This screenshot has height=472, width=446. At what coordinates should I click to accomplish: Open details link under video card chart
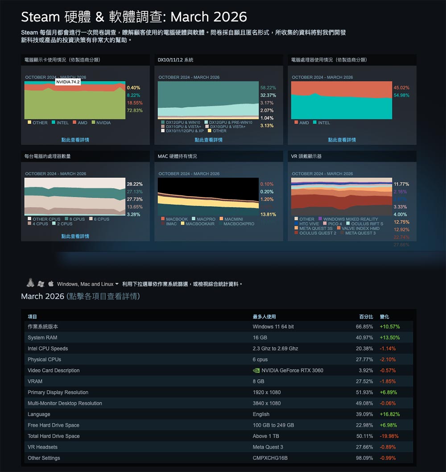(x=75, y=140)
